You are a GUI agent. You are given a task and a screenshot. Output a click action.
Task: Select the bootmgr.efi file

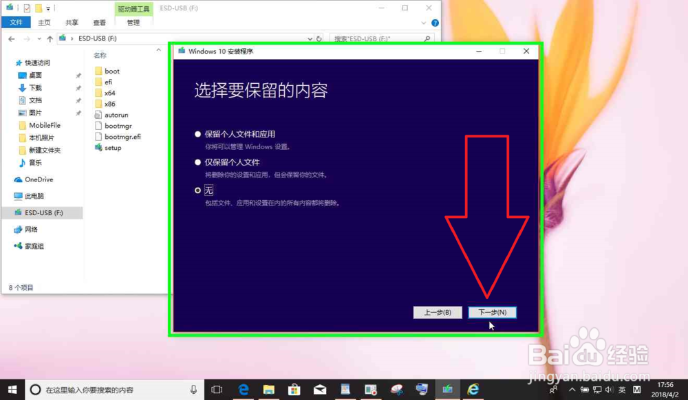pos(118,137)
